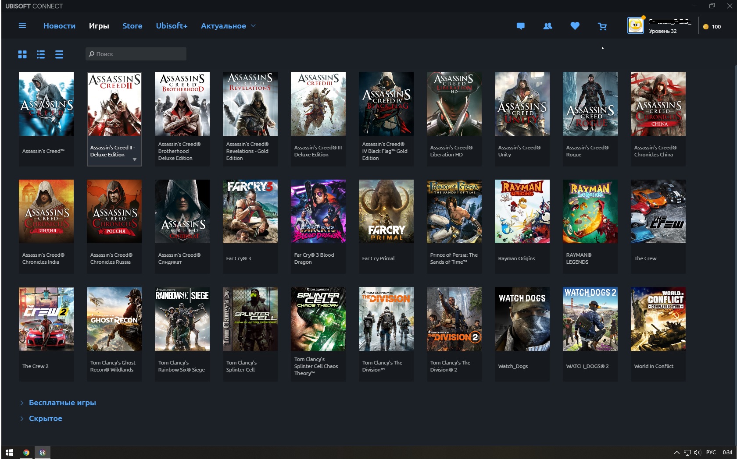Open options arrow on Assassin's Creed II tile

point(135,160)
